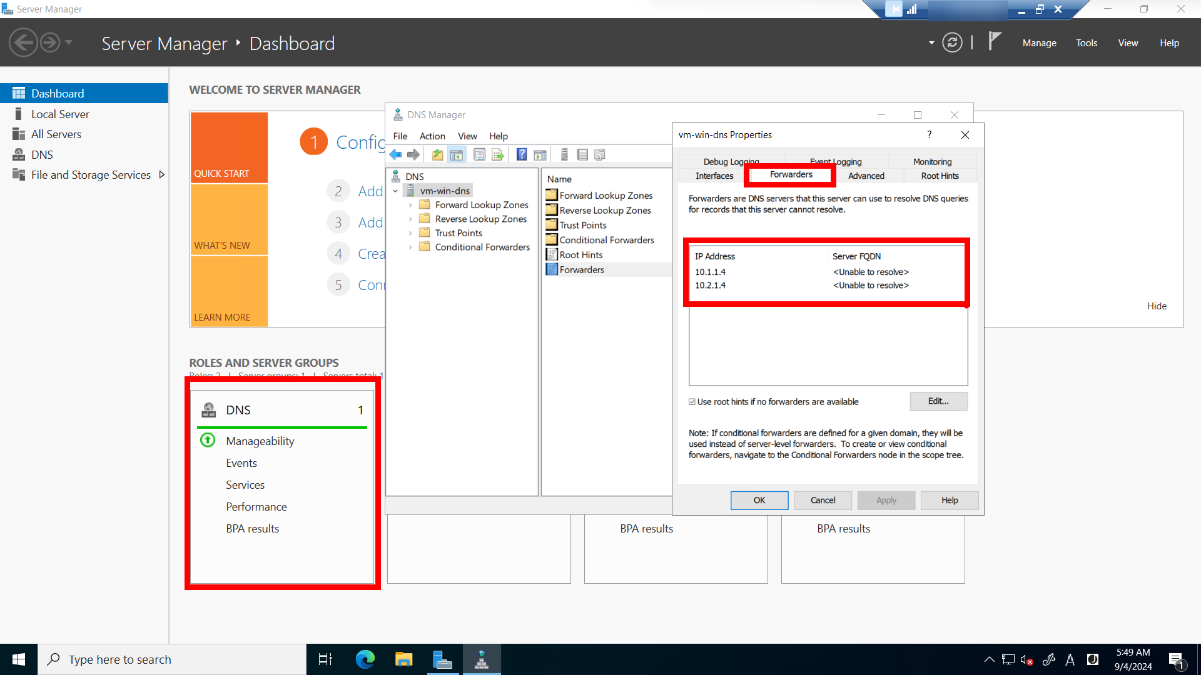Select forwarder IP address 10.2.1.4
The height and width of the screenshot is (675, 1201).
[710, 285]
